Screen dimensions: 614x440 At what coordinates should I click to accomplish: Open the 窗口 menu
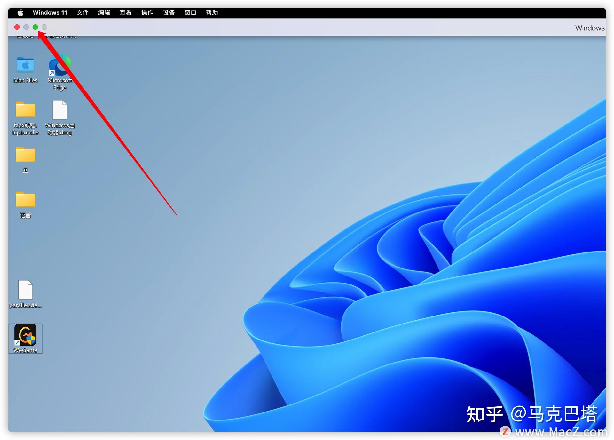click(190, 12)
